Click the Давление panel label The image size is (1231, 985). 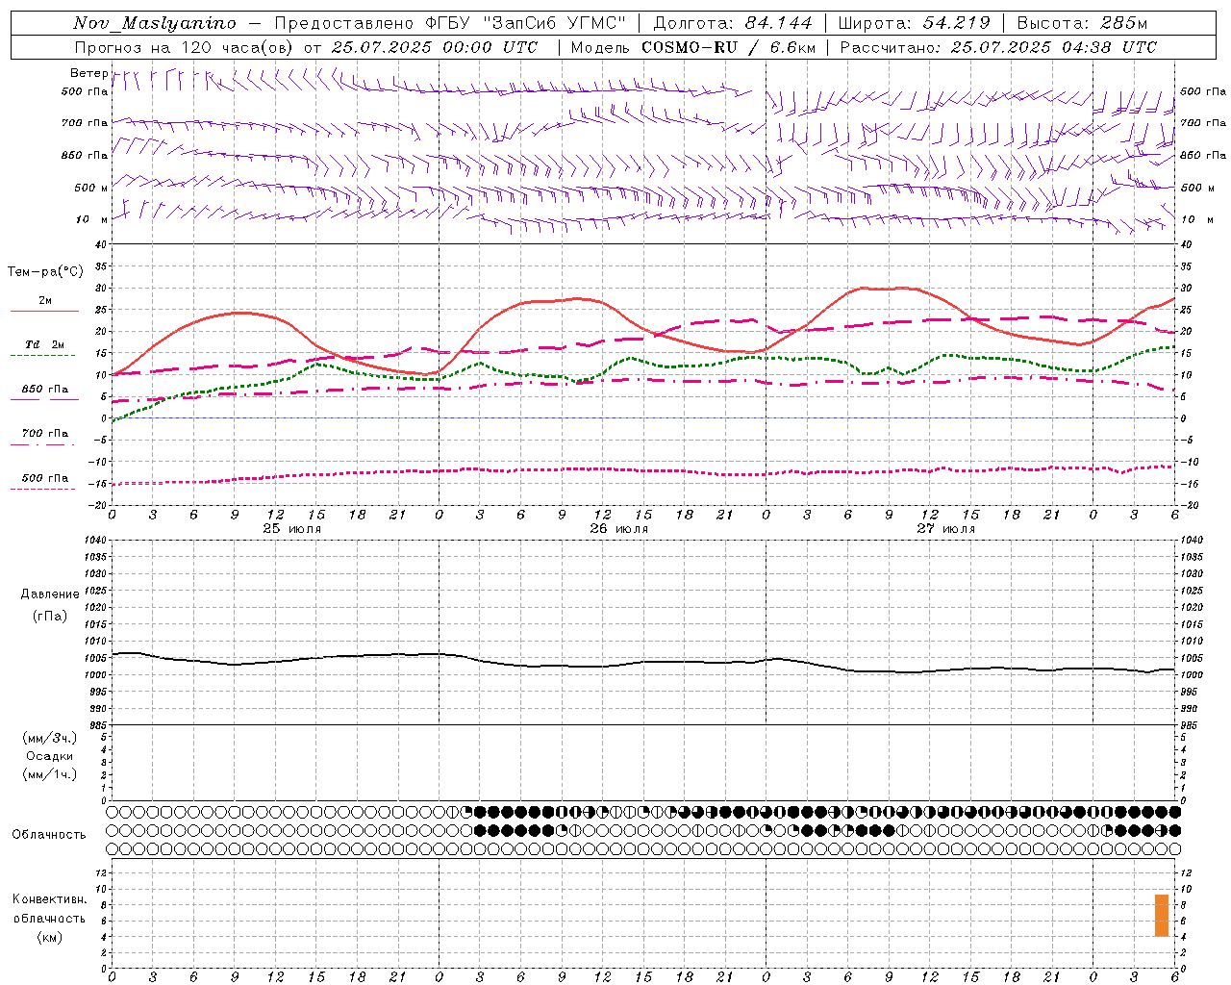coord(50,594)
